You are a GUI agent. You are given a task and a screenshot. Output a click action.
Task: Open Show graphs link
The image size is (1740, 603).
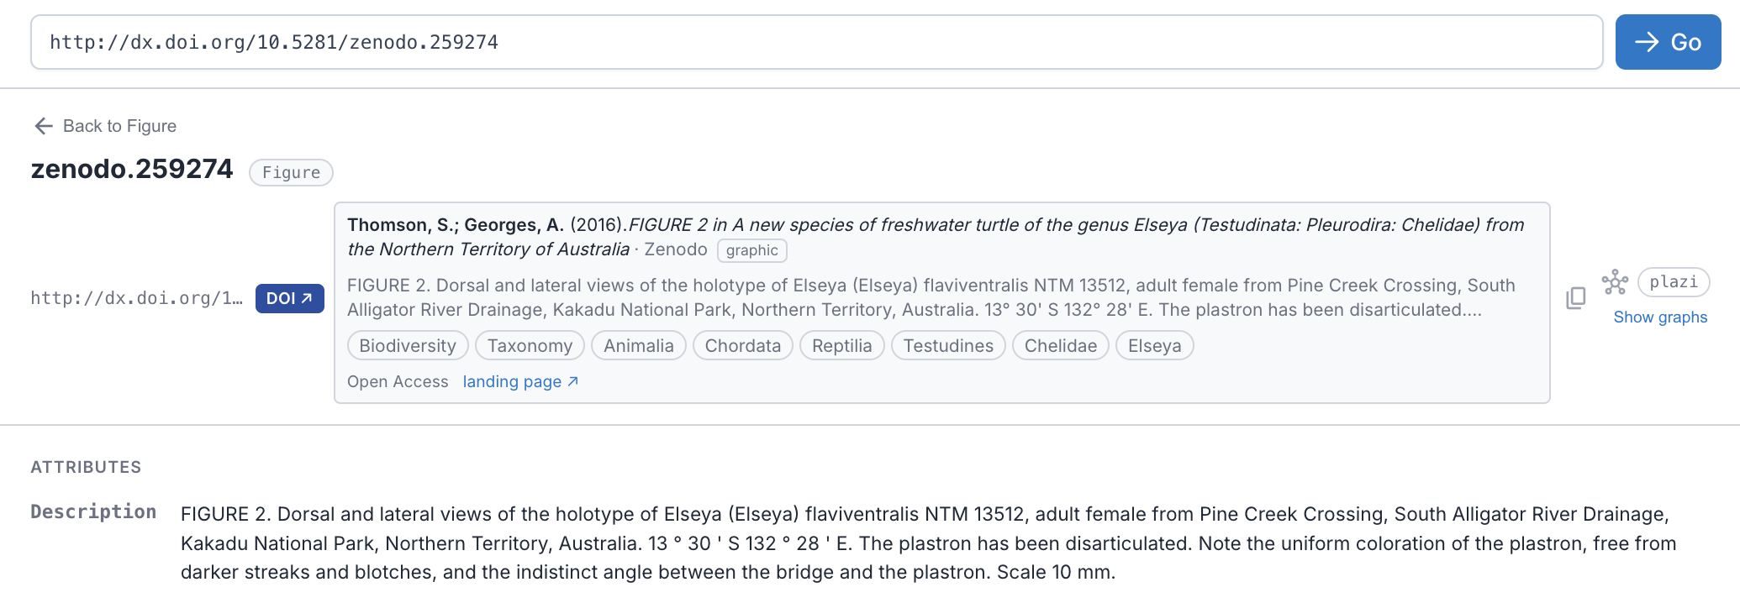point(1660,317)
